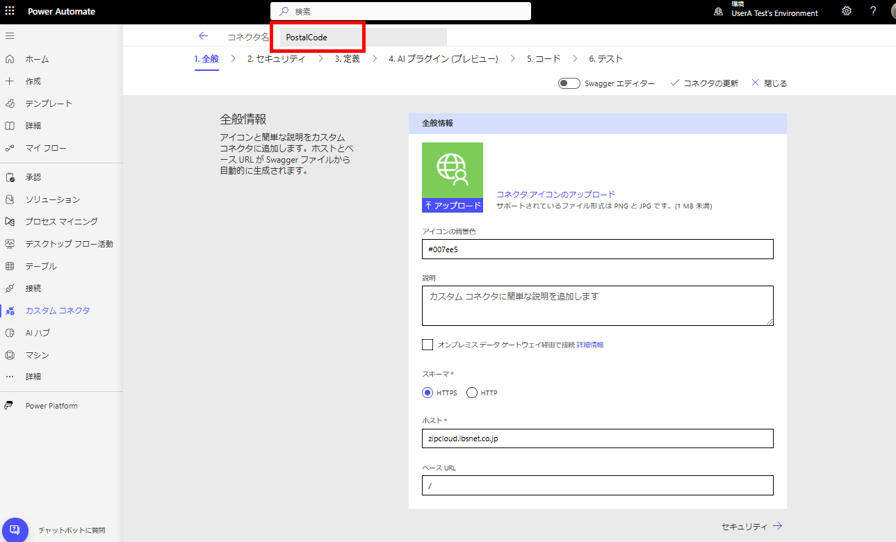The image size is (896, 542).
Task: Switch to the 定義 step tab
Action: pos(348,58)
